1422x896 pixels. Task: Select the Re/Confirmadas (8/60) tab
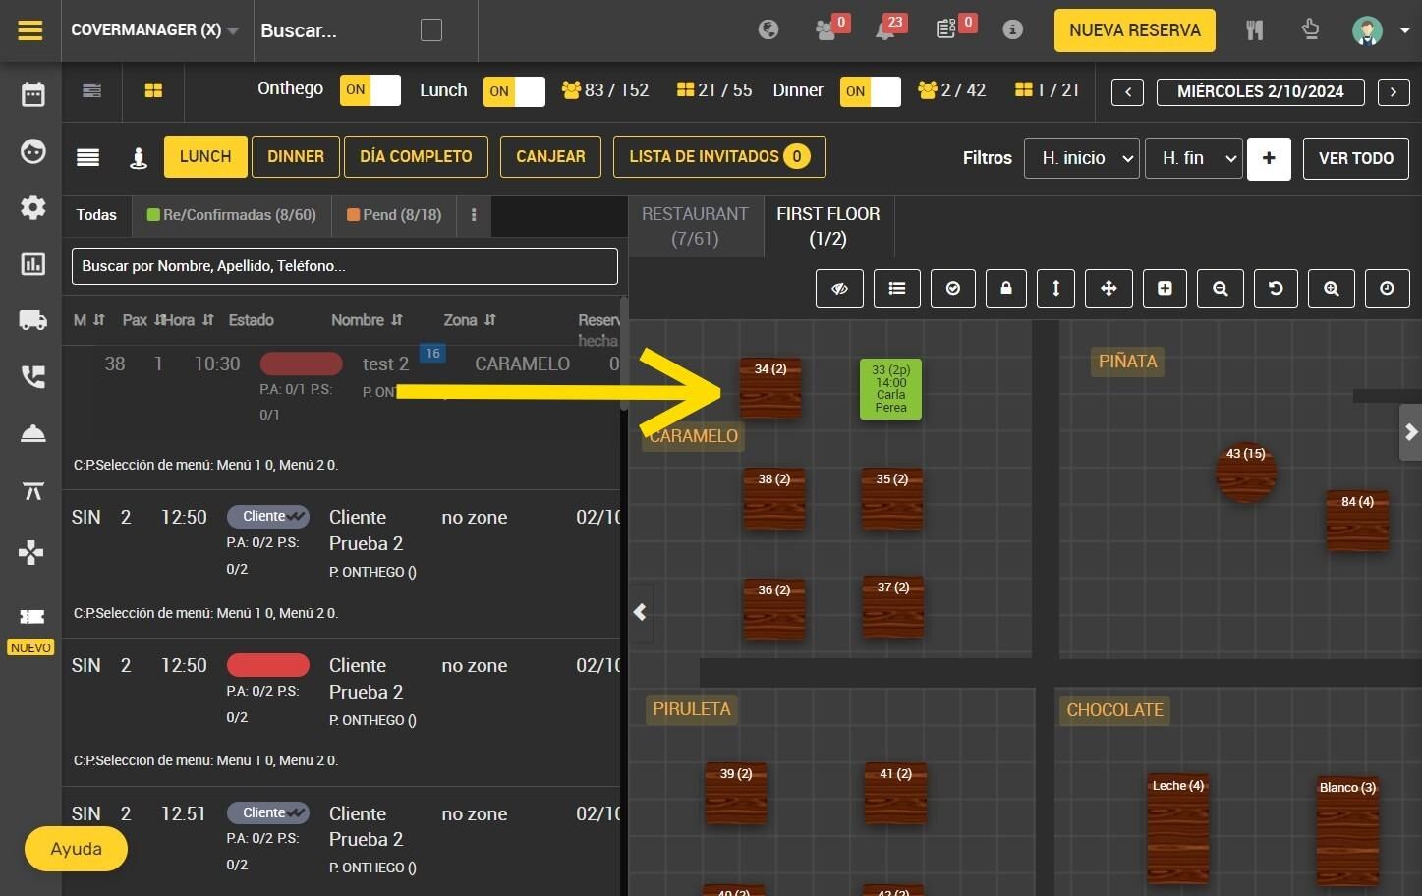232,215
